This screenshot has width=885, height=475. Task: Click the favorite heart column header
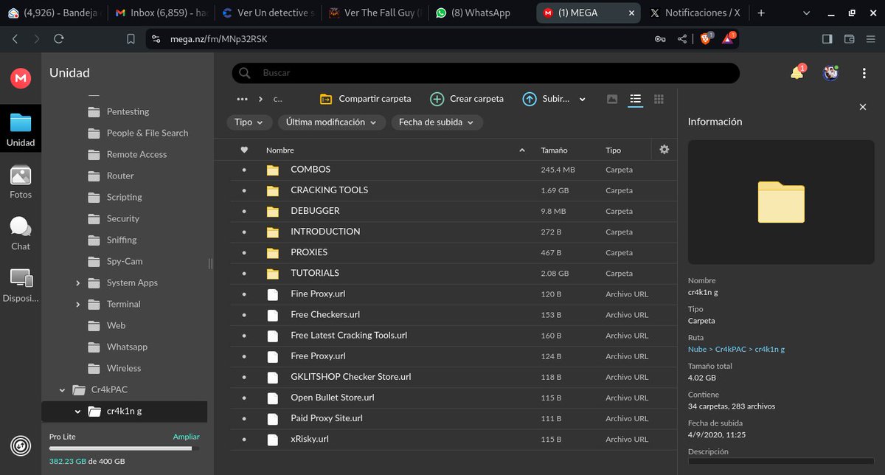[244, 150]
